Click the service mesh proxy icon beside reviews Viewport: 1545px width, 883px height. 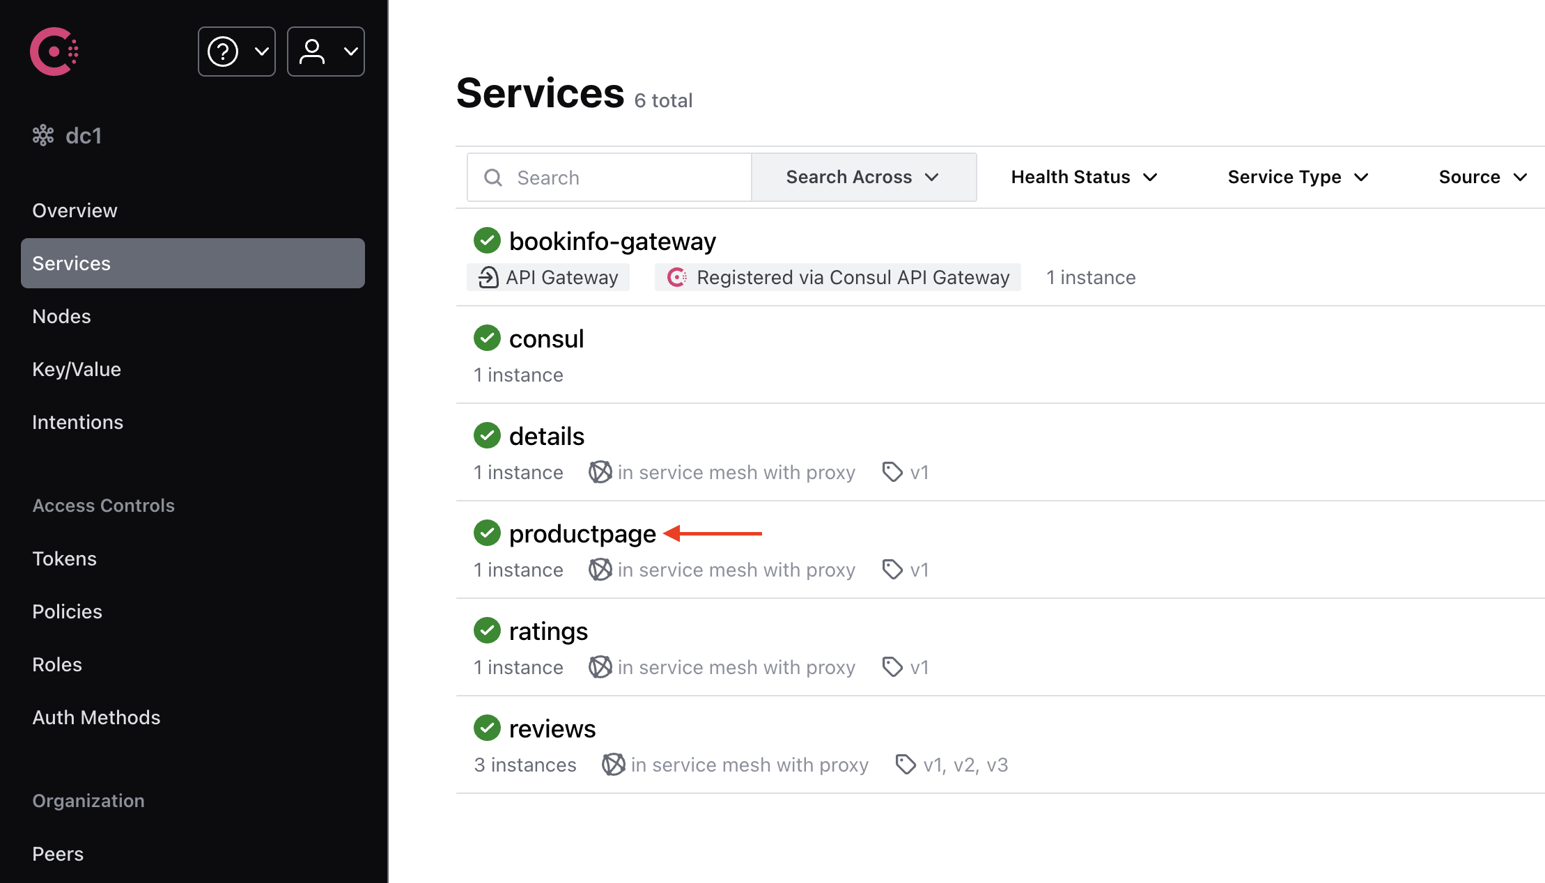(x=613, y=764)
